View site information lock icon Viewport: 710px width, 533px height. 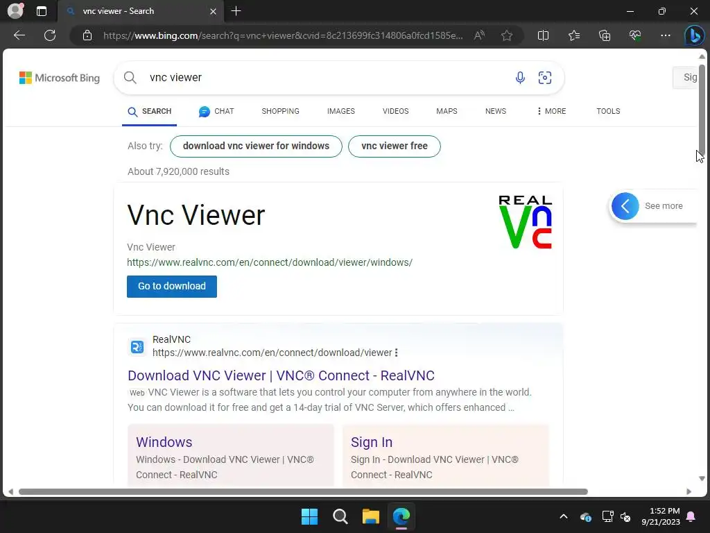[x=87, y=35]
